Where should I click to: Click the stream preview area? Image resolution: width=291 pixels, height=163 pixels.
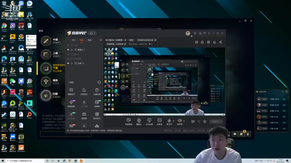click(x=164, y=81)
